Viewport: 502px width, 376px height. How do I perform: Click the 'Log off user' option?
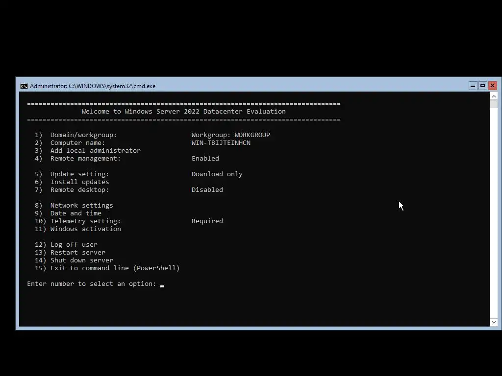66,245
